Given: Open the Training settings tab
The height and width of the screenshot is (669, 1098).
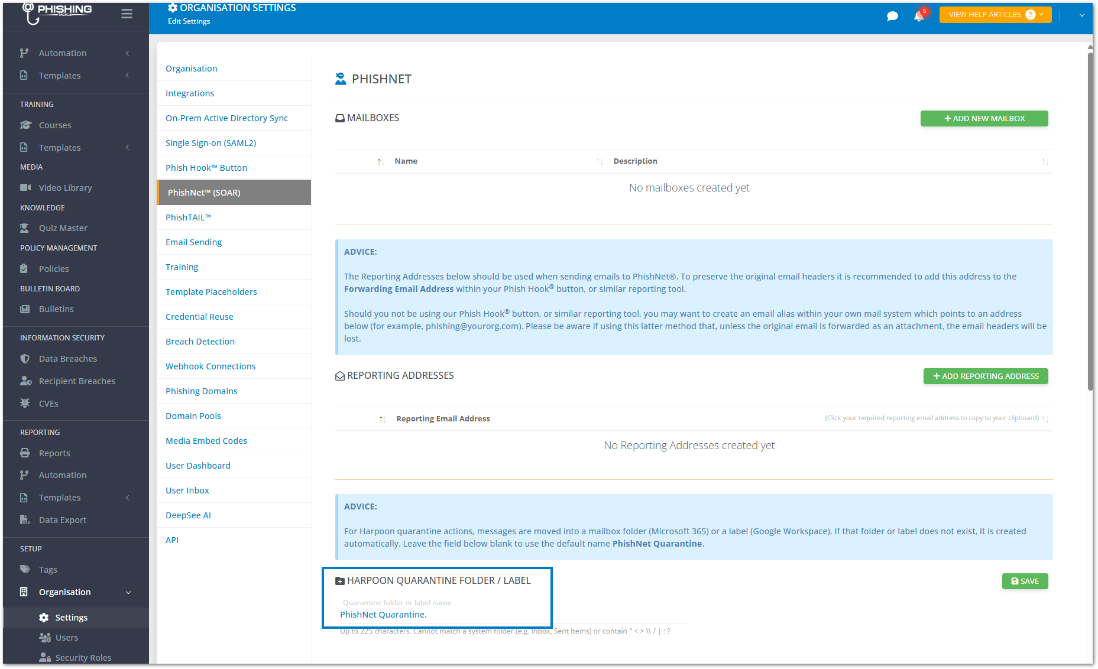Looking at the screenshot, I should (x=234, y=267).
